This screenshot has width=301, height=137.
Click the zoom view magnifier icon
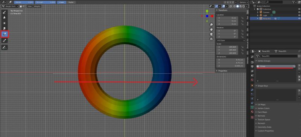click(211, 25)
